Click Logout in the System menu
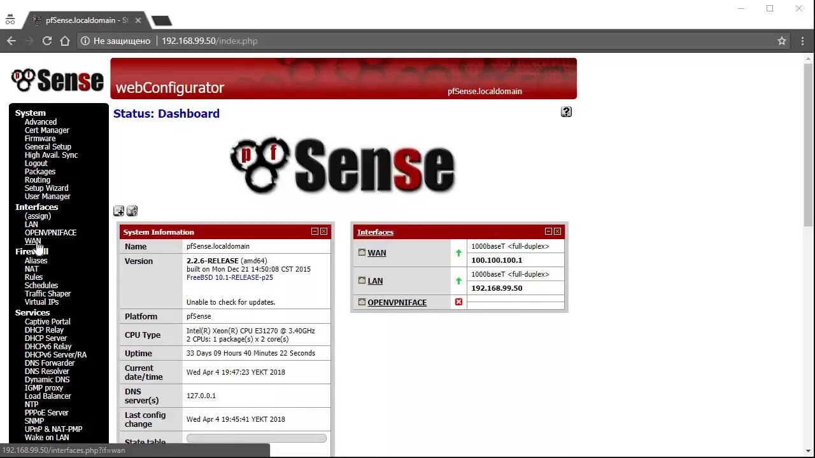The width and height of the screenshot is (815, 458). coord(36,163)
